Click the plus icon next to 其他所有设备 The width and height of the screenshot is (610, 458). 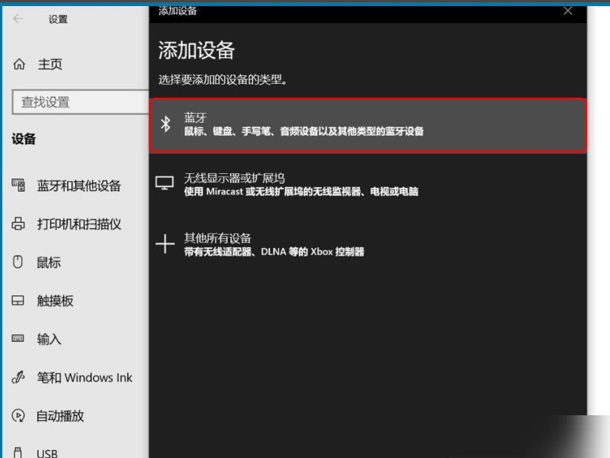[165, 243]
